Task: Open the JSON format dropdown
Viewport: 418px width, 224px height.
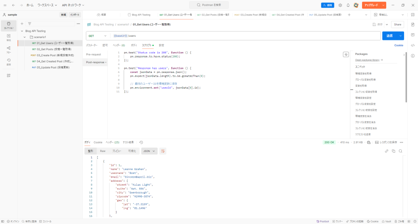Action: [x=149, y=151]
